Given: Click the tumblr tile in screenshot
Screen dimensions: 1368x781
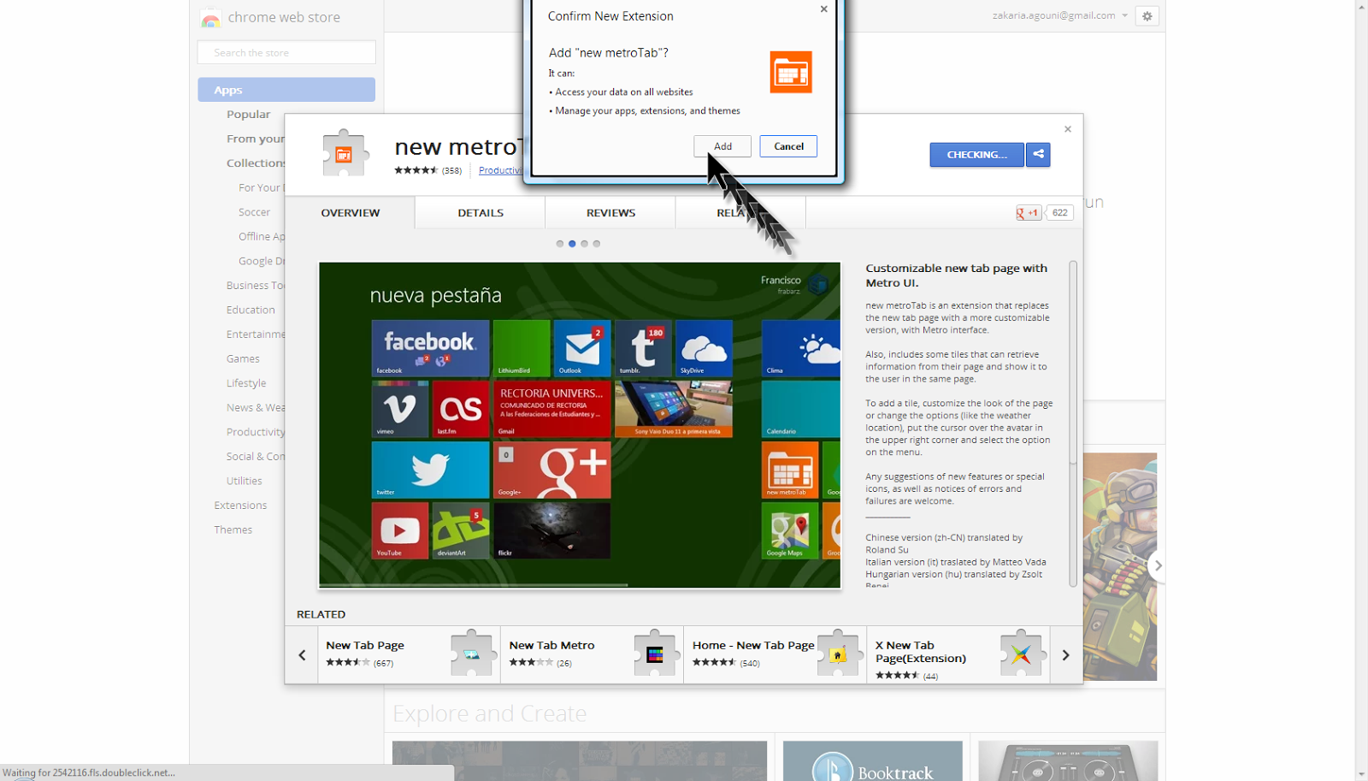Looking at the screenshot, I should tap(643, 348).
